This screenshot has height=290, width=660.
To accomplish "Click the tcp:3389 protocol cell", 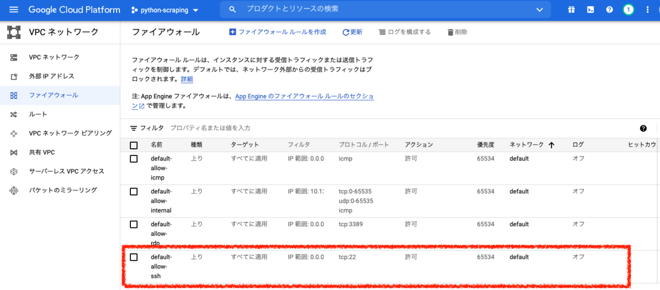I will click(x=351, y=224).
